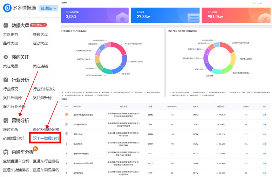This screenshot has height=177, width=272.
Task: Click the gold medal rank 1 icon
Action: point(67,115)
